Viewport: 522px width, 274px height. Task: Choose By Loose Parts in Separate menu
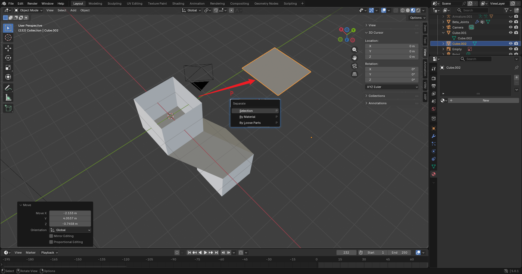pyautogui.click(x=255, y=123)
